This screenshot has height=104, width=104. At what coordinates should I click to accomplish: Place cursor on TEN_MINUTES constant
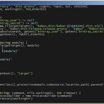(35, 9)
